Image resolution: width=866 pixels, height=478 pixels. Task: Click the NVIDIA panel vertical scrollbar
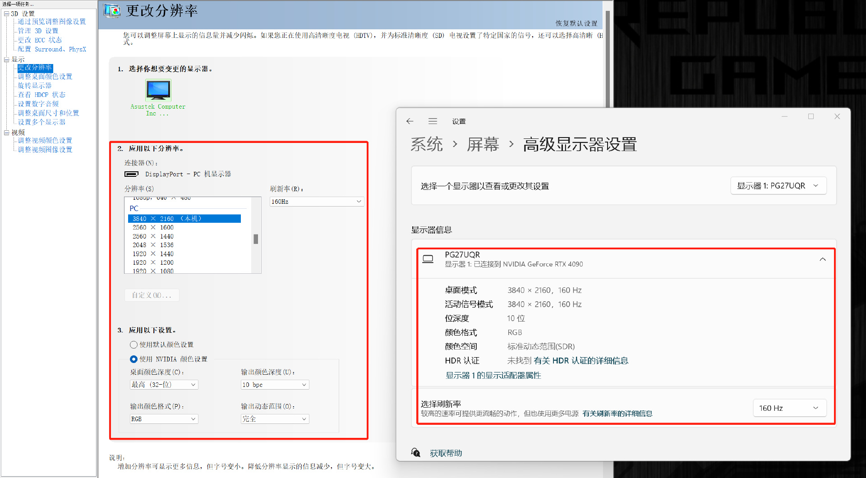click(608, 59)
